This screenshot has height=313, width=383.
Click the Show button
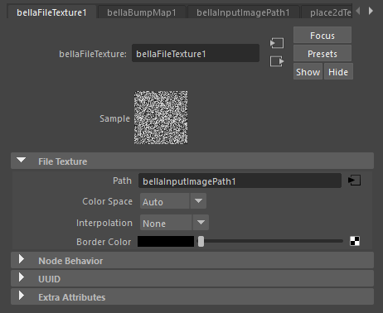point(308,72)
